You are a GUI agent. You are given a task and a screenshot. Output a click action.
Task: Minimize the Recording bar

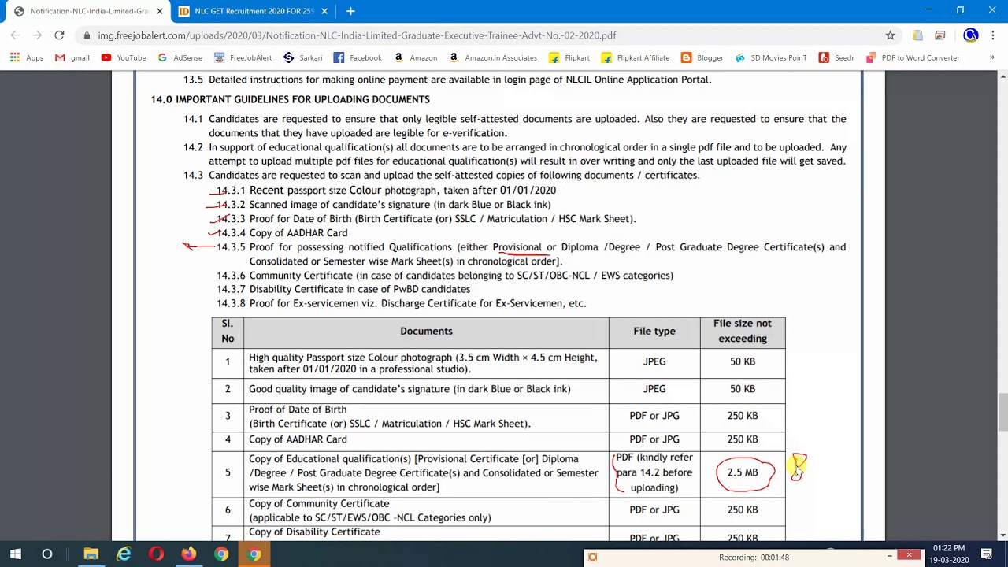890,556
